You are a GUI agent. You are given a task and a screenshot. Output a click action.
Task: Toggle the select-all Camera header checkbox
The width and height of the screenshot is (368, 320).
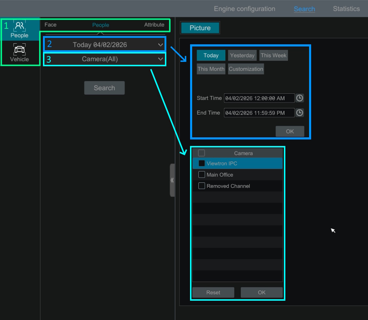coord(202,153)
